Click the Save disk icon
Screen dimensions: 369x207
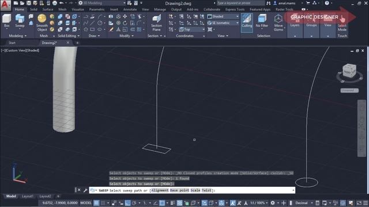click(x=29, y=3)
